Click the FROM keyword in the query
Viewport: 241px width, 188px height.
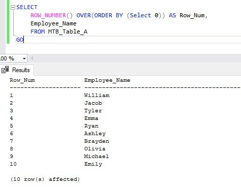coord(38,32)
